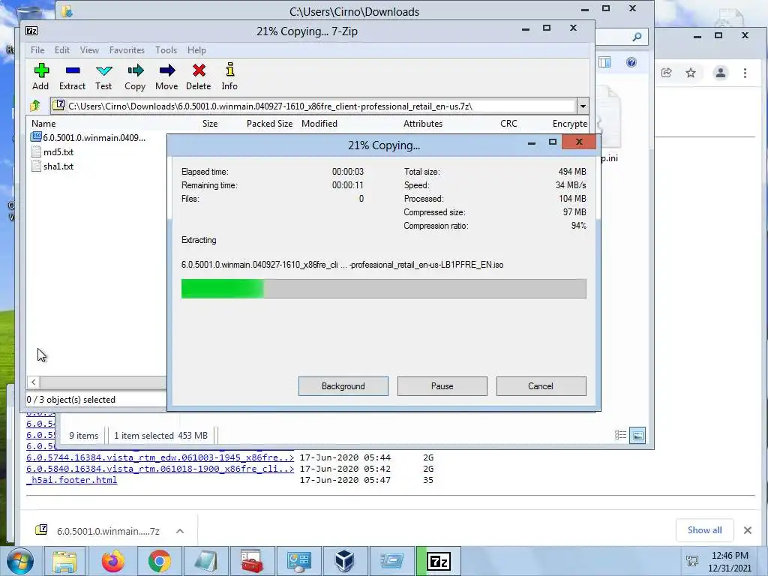Sort by the CRC column header
Screen dimensions: 768x576
pos(508,124)
